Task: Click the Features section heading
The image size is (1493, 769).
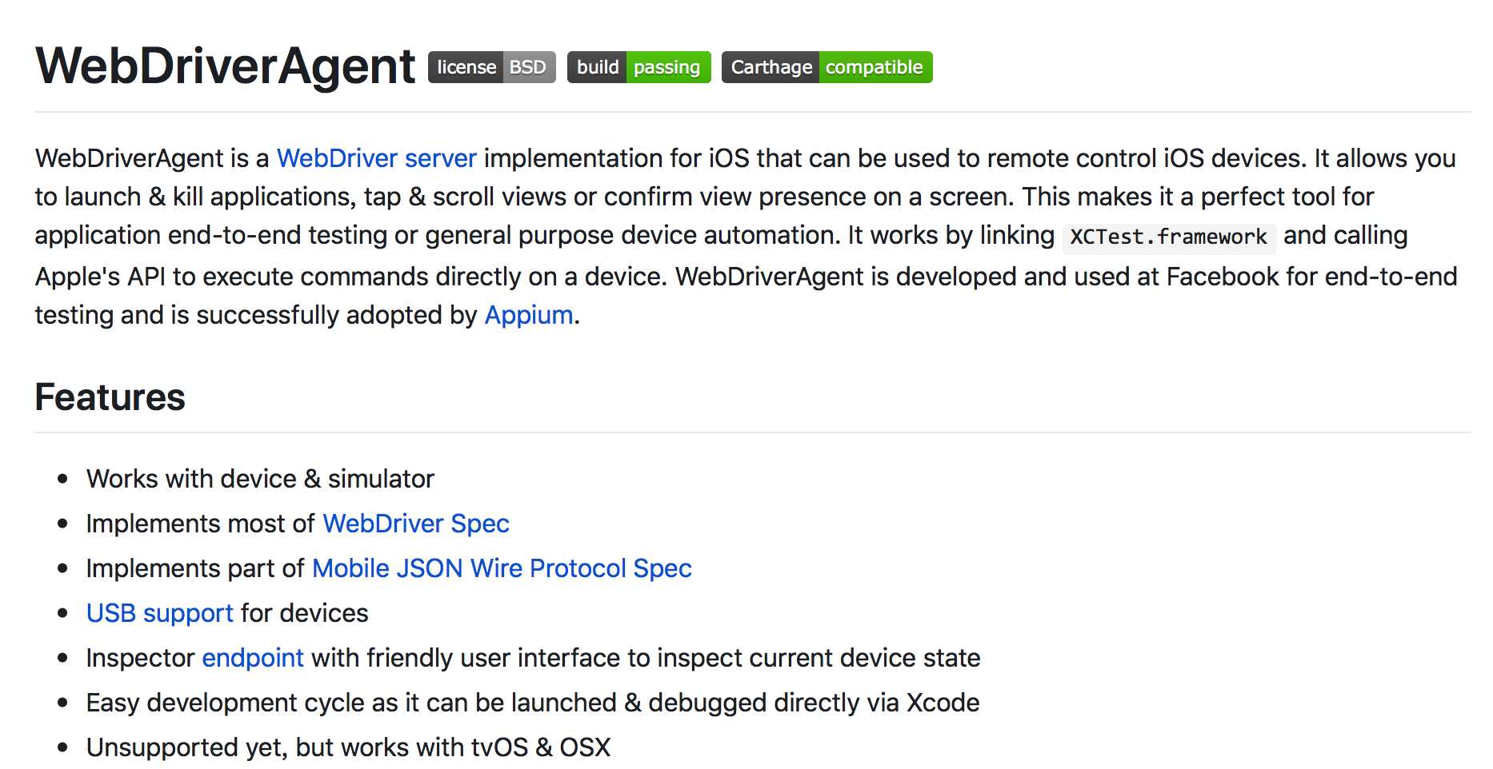Action: pyautogui.click(x=110, y=397)
